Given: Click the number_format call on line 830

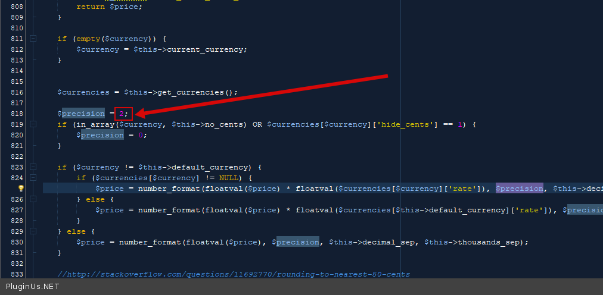Looking at the screenshot, I should [150, 242].
